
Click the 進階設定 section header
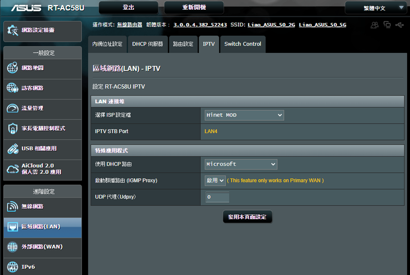(x=43, y=192)
